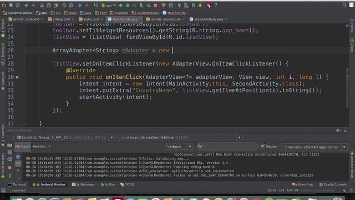Click the 'customlistview' breadcrumb folder

[x=145, y=13]
